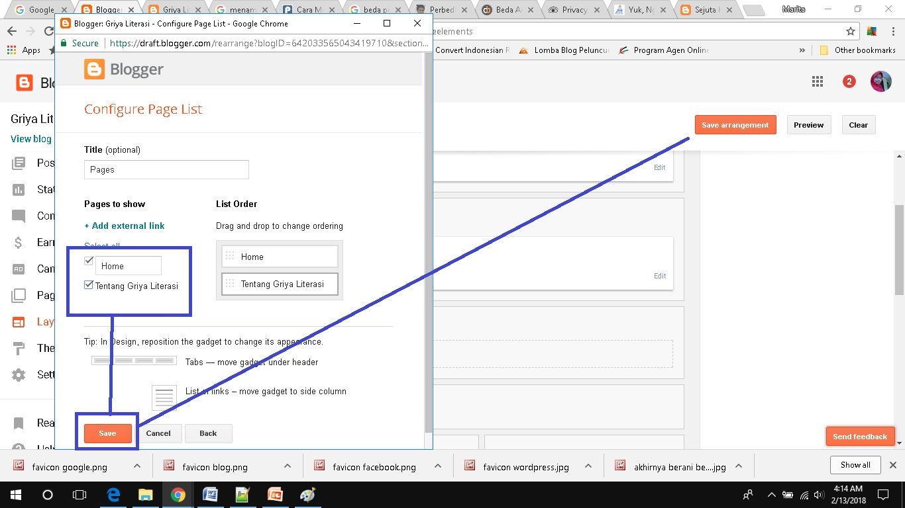This screenshot has height=508, width=905.
Task: Expand options for favicon wordpress.jpg download
Action: (x=588, y=466)
